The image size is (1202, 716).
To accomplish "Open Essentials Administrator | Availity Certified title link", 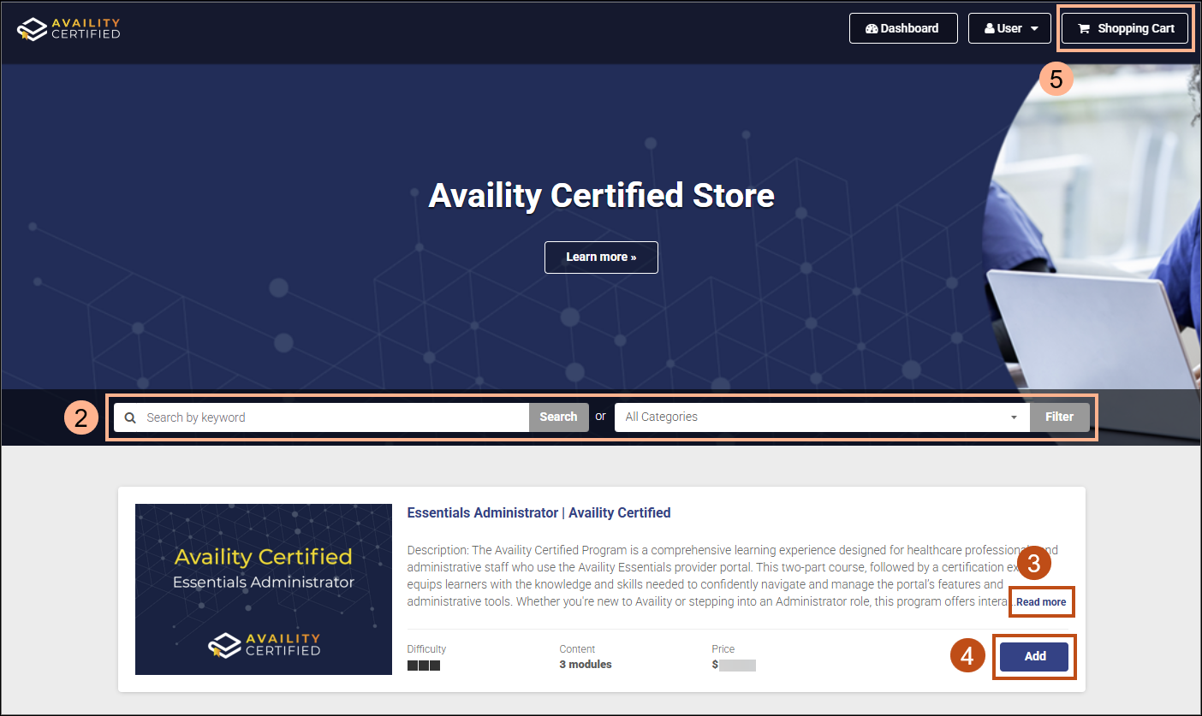I will [x=539, y=513].
